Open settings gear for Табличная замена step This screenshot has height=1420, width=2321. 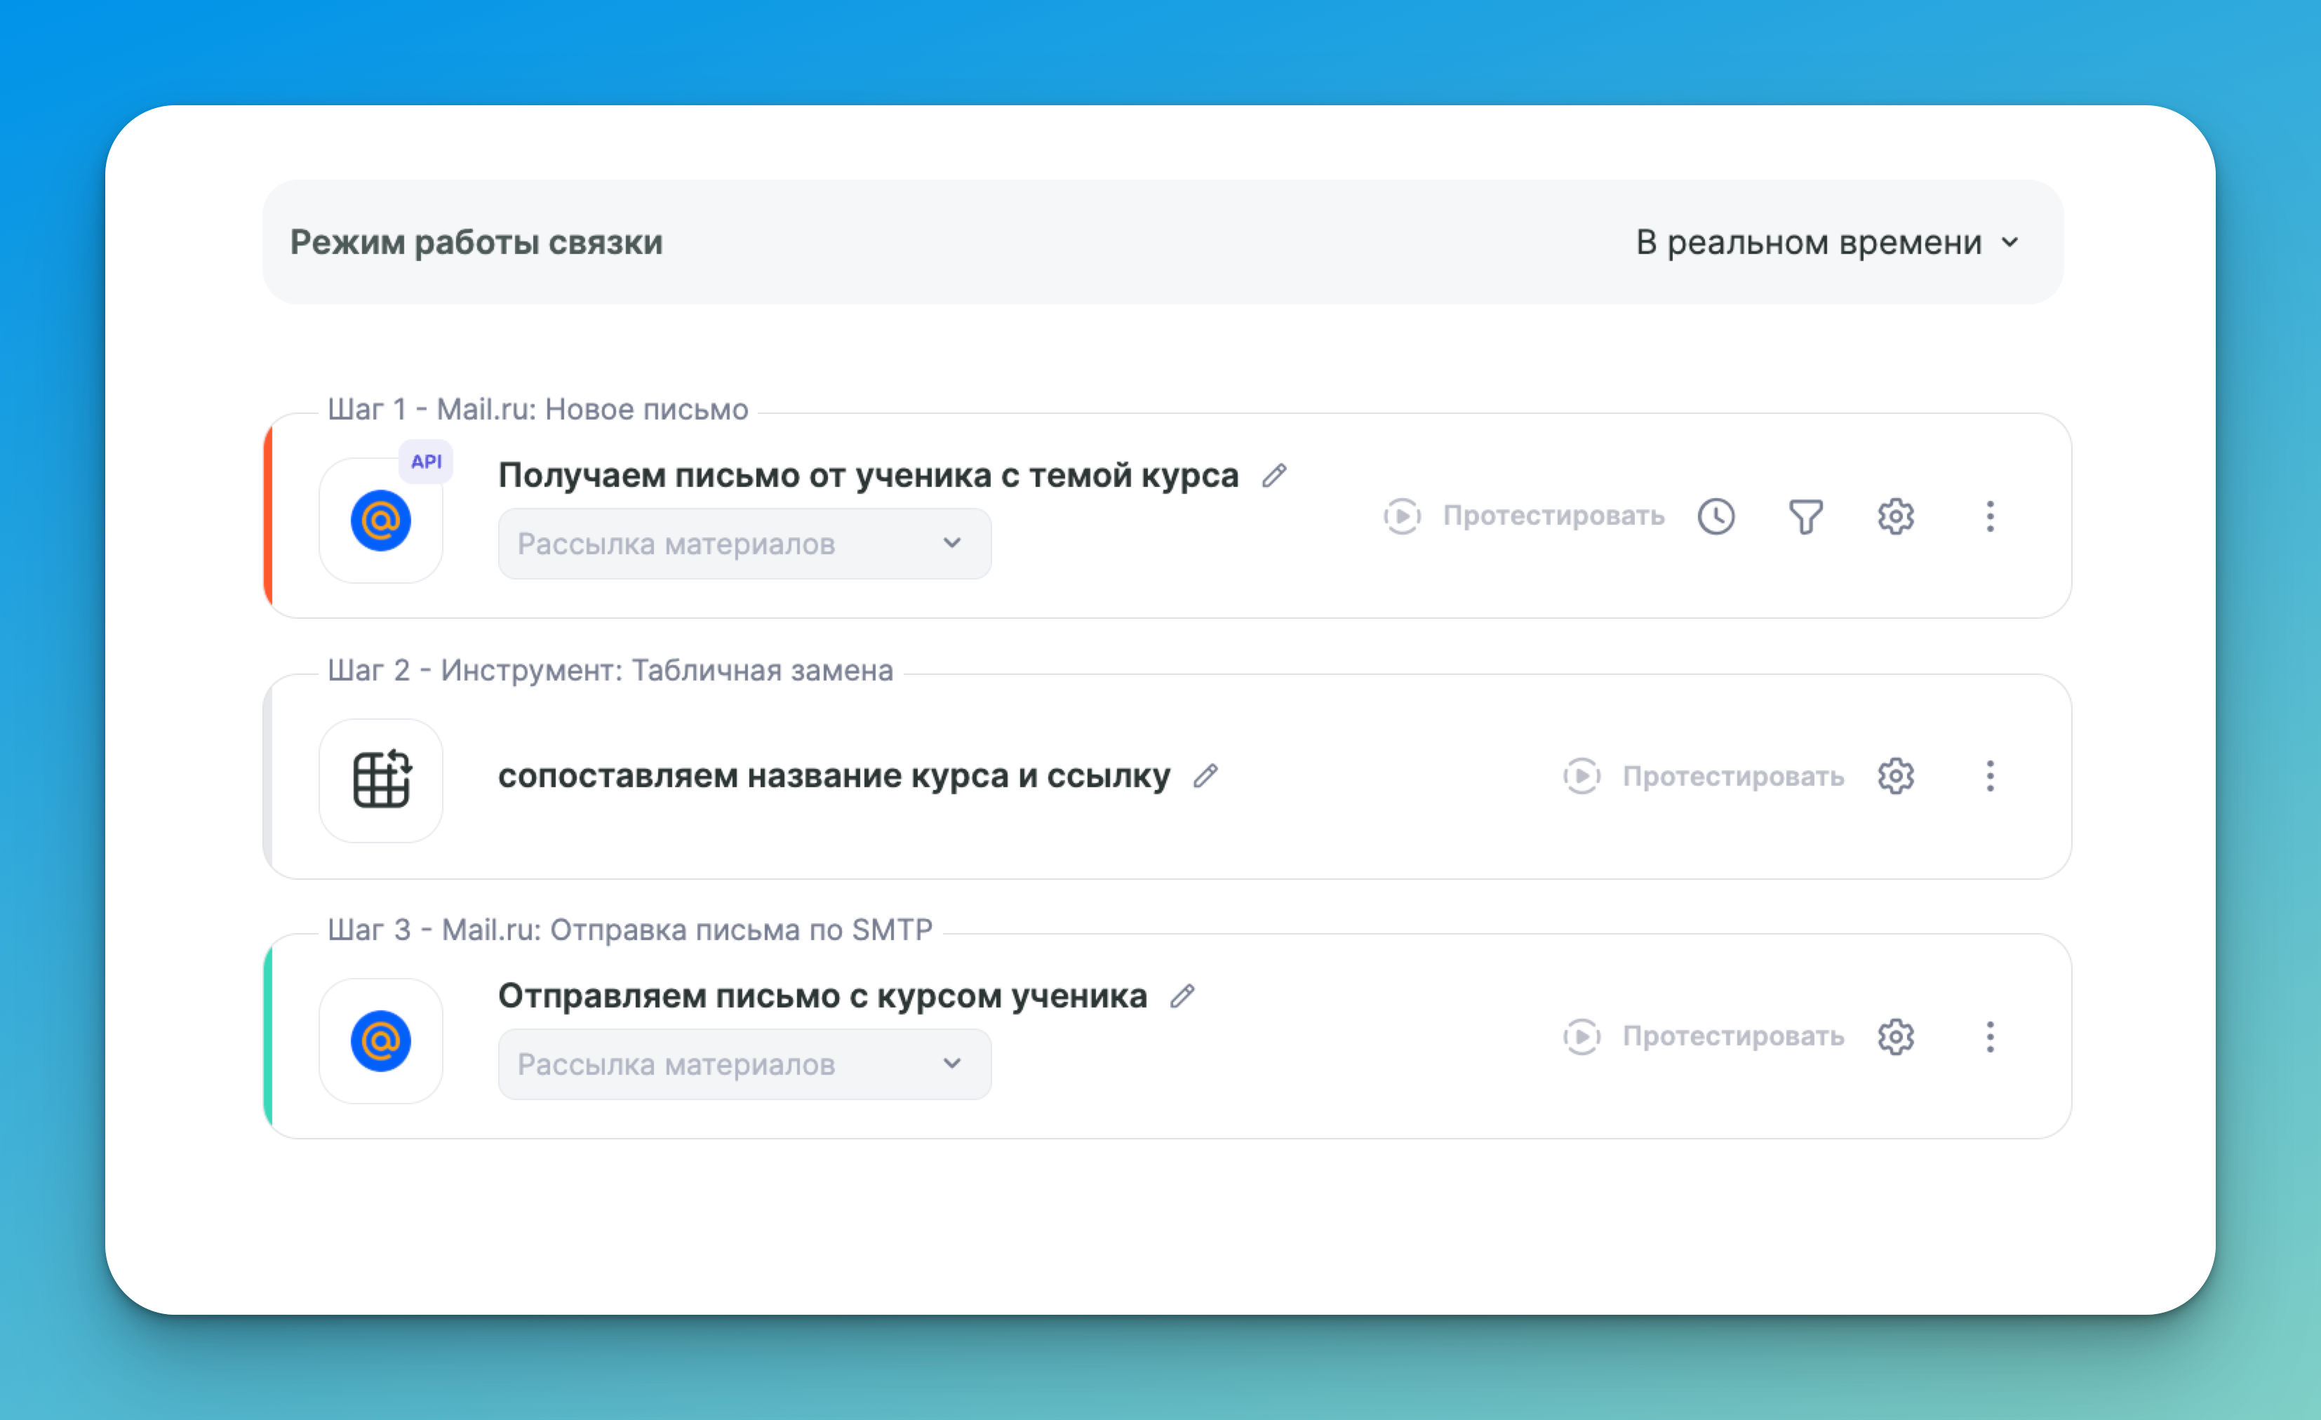click(x=1895, y=776)
